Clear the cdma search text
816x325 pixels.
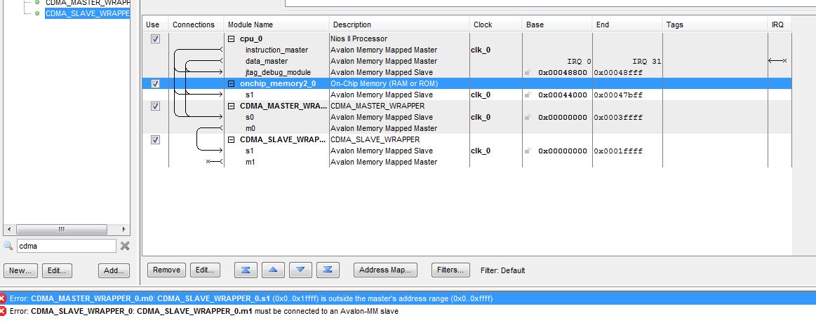coord(125,246)
